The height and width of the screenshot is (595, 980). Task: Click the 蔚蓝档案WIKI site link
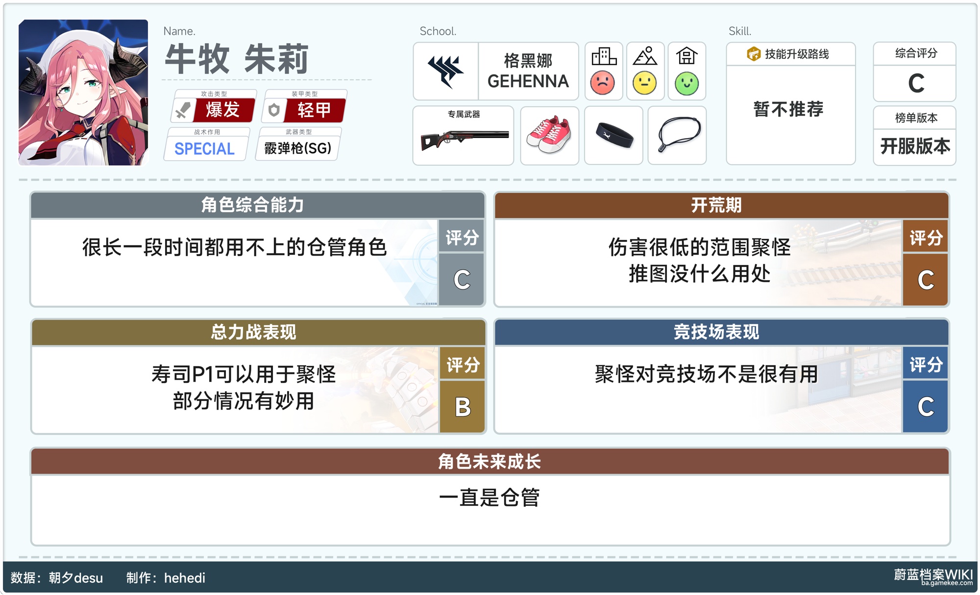point(932,576)
